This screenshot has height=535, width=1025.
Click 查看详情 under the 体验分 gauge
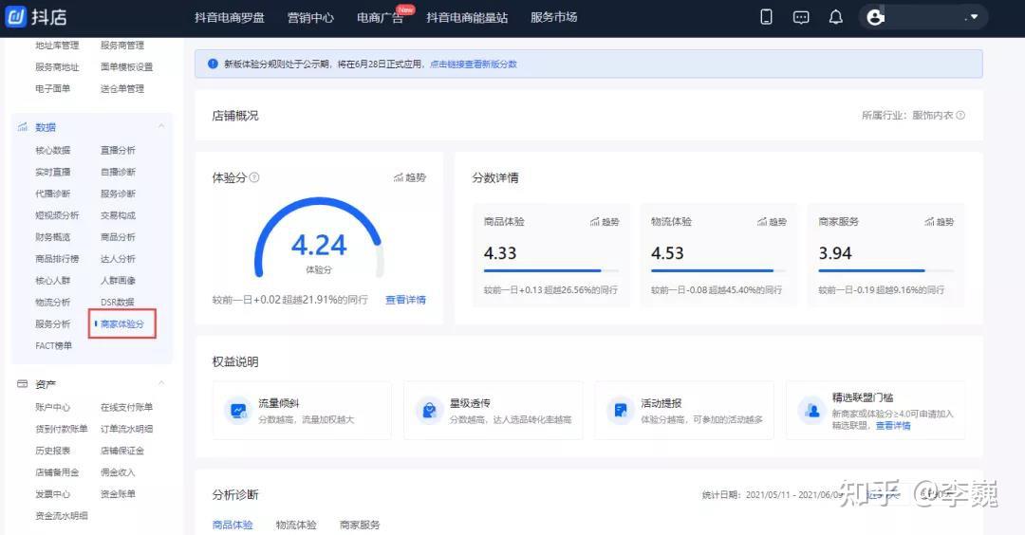point(405,300)
